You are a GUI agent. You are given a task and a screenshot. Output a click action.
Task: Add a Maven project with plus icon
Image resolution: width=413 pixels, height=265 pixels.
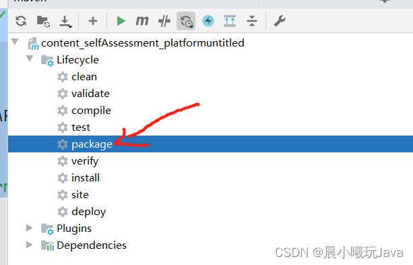[93, 21]
